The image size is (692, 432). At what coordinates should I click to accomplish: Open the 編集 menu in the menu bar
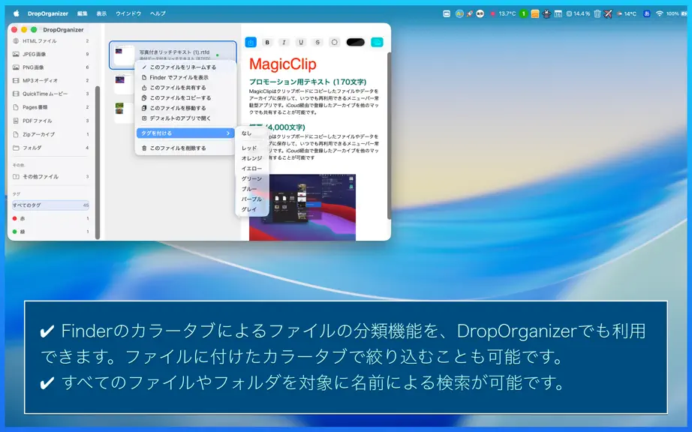point(82,13)
